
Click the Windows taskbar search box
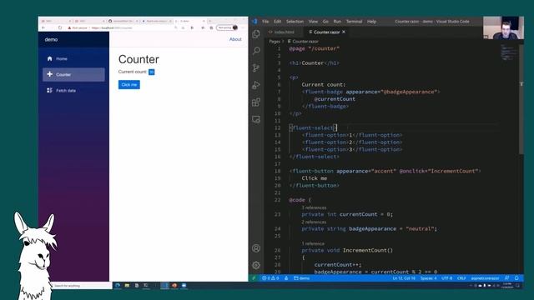82,286
